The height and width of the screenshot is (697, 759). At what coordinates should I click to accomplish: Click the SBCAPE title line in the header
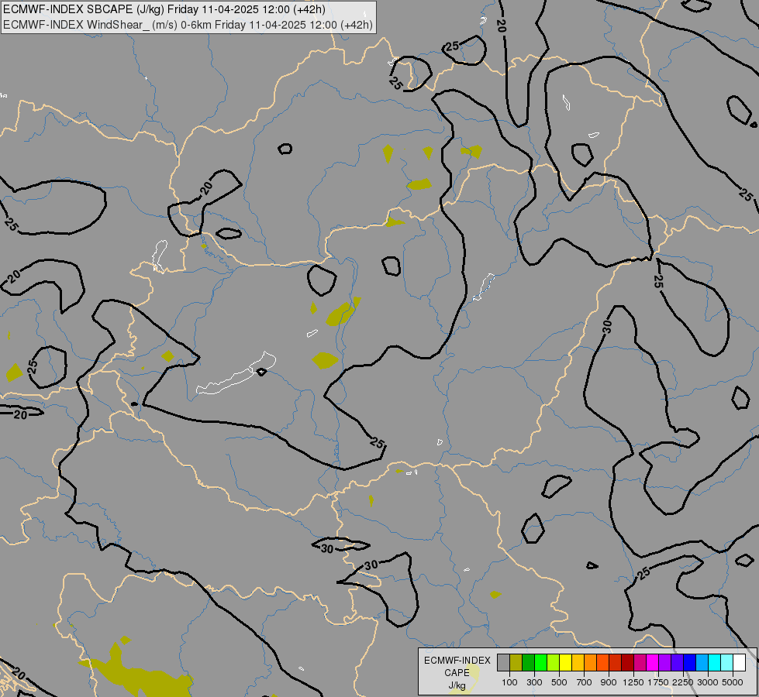[x=164, y=9]
